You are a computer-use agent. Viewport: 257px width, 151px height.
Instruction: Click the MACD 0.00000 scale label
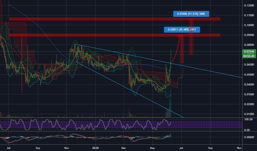(249, 137)
